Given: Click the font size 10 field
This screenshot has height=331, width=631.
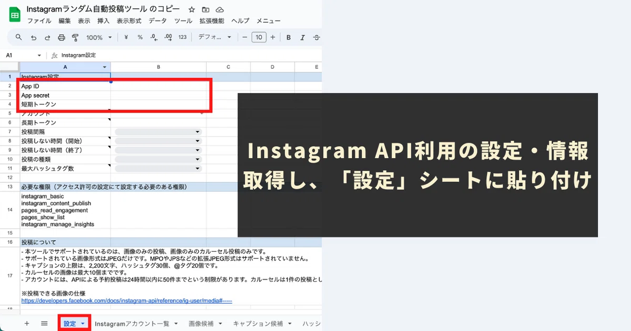Looking at the screenshot, I should point(259,37).
